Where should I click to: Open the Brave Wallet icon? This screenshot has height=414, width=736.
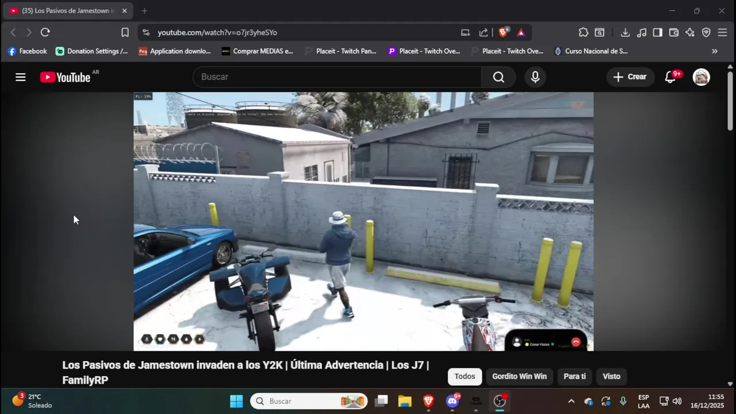674,33
